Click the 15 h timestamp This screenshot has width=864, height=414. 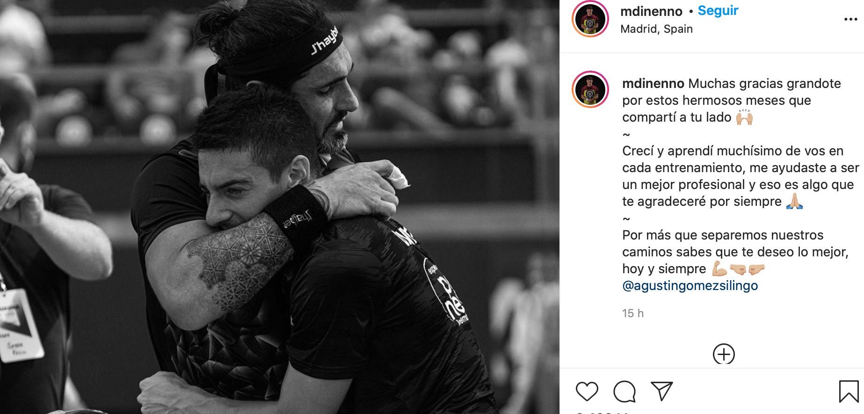633,313
